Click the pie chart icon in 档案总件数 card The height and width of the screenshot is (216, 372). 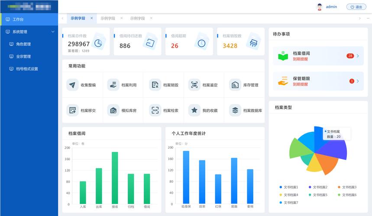point(98,43)
